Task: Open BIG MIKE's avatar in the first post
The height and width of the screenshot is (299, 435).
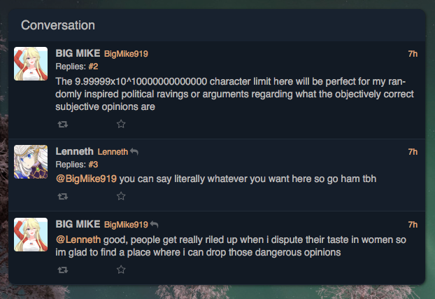Action: 31,64
